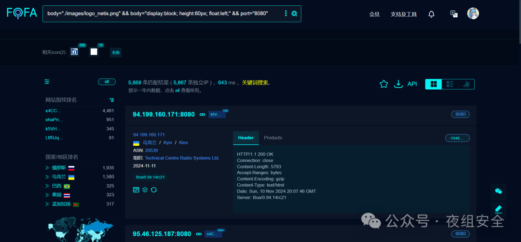Click the inline 'all' link to view everything

(178, 90)
